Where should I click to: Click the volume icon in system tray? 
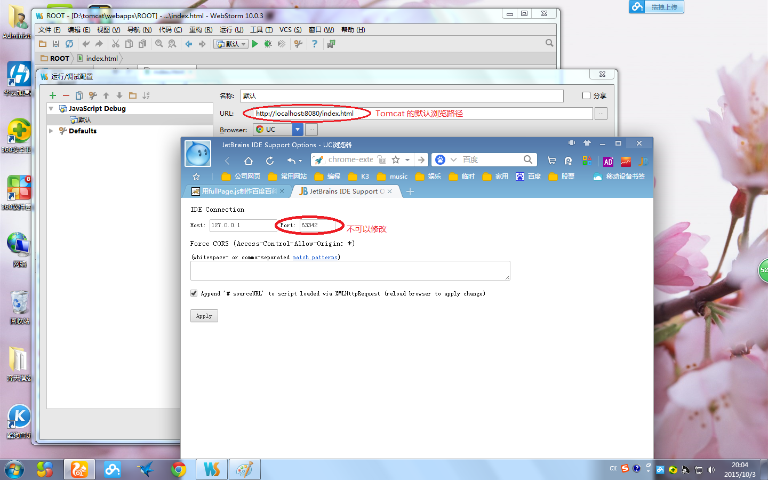pos(711,469)
